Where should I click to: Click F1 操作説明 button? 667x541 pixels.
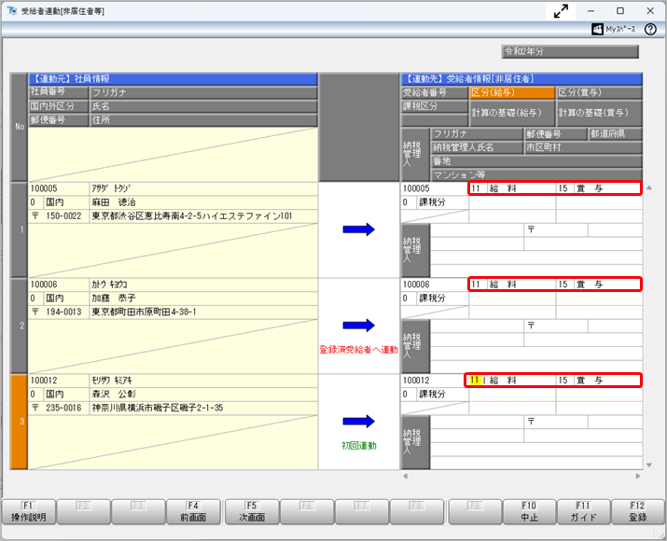click(x=29, y=512)
